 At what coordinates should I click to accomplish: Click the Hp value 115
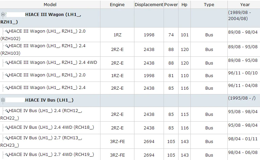185,114
